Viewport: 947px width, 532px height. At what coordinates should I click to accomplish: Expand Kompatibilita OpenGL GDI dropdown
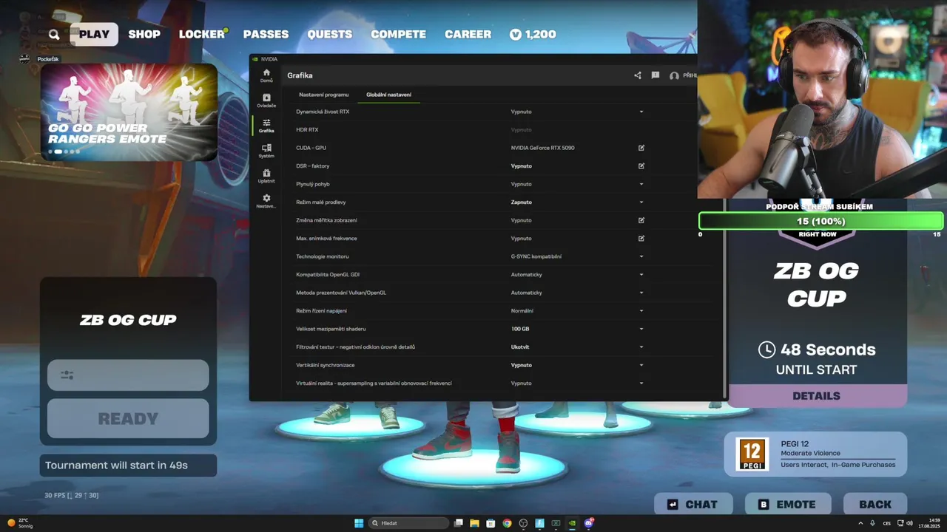tap(641, 274)
